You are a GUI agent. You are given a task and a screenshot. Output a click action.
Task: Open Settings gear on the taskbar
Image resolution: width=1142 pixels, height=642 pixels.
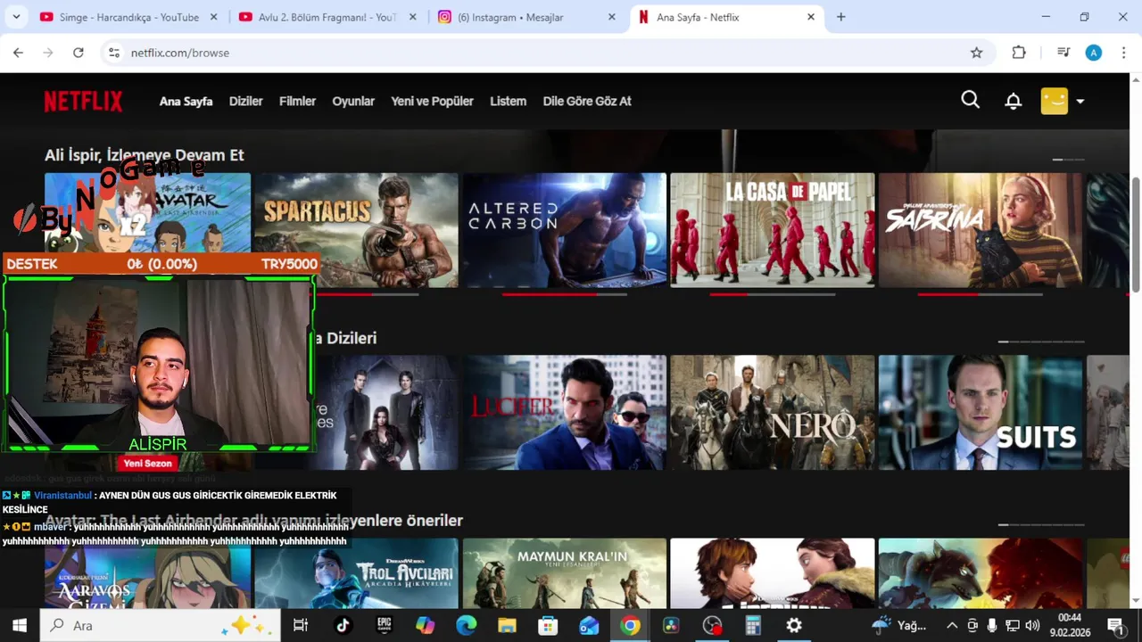pyautogui.click(x=794, y=625)
